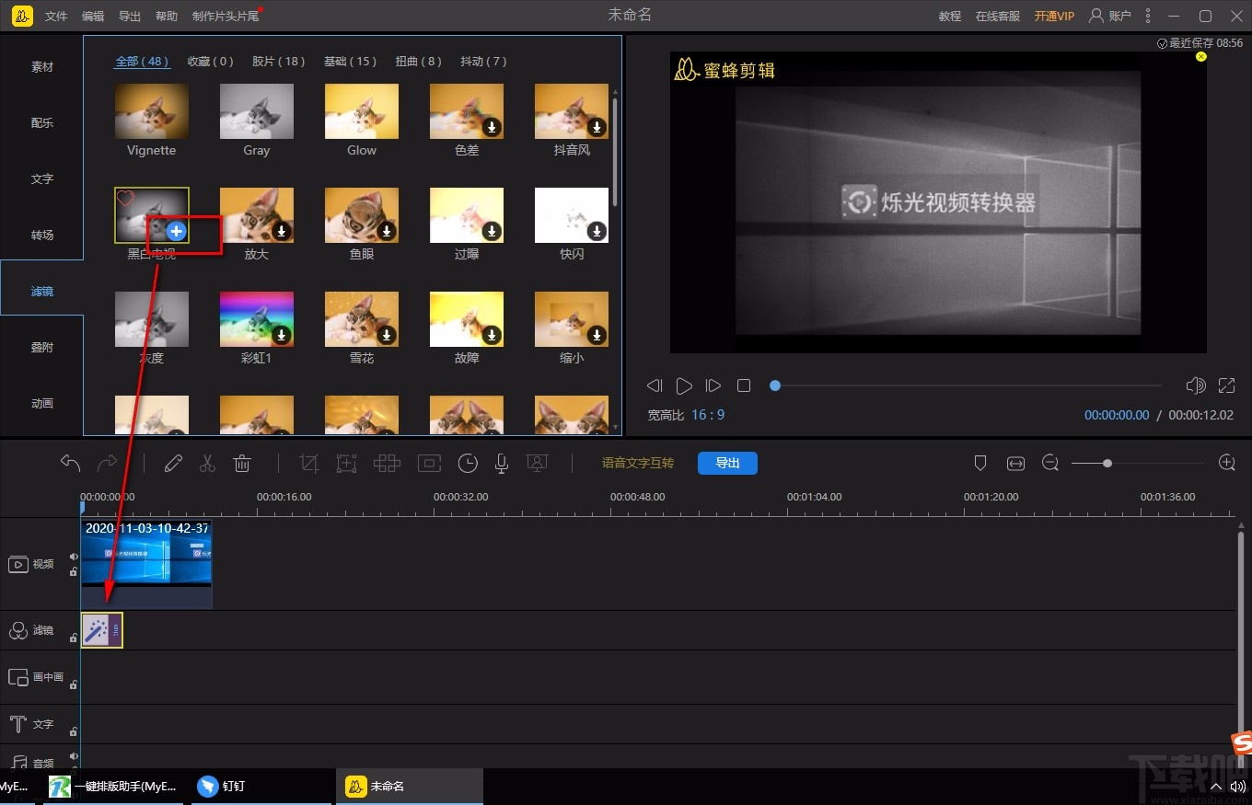Click the clock duration icon in toolbar
Viewport: 1252px width, 805px height.
pyautogui.click(x=468, y=463)
